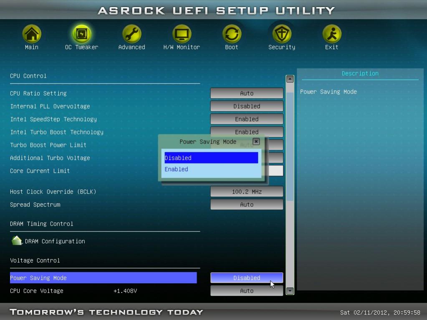Open CPU Ratio Setting Auto dropdown

coord(247,93)
